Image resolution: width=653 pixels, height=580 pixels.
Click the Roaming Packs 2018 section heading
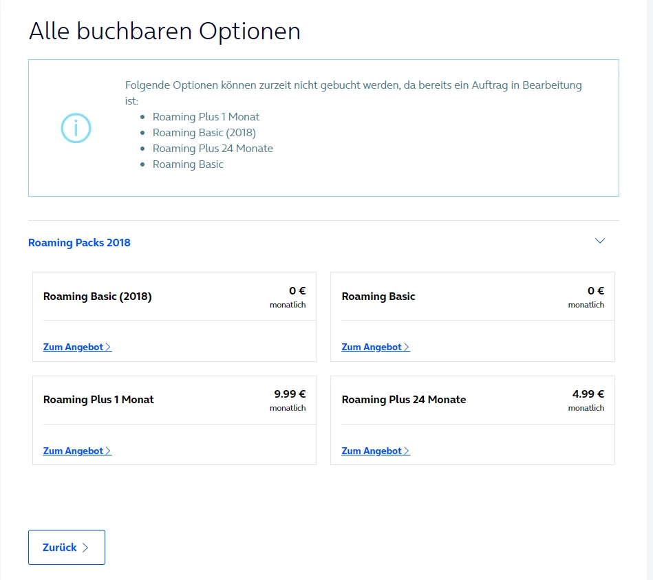(x=79, y=242)
